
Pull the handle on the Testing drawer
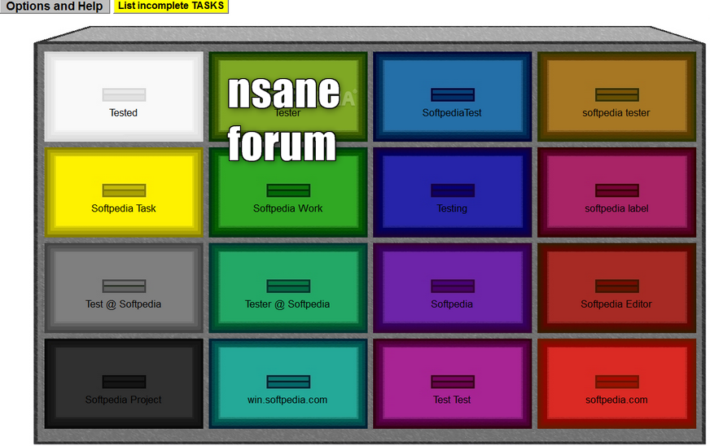coord(453,190)
